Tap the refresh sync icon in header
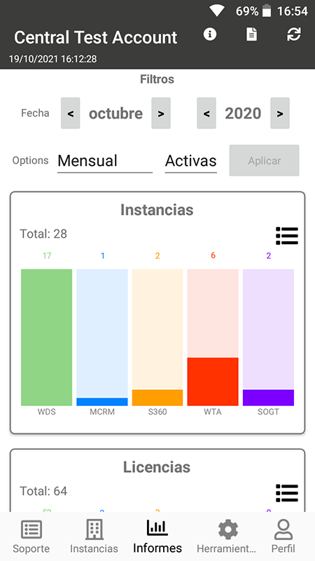 click(293, 34)
